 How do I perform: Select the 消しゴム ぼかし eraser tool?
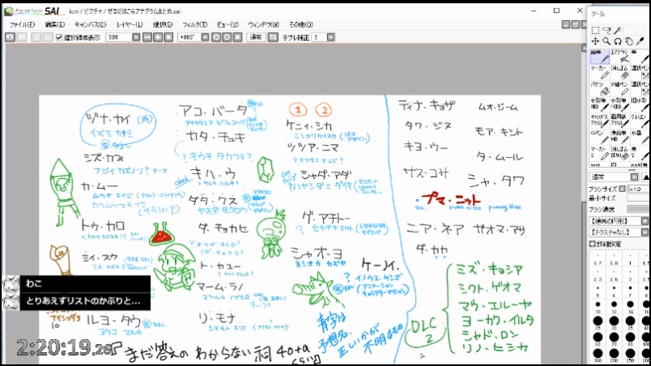tap(620, 152)
